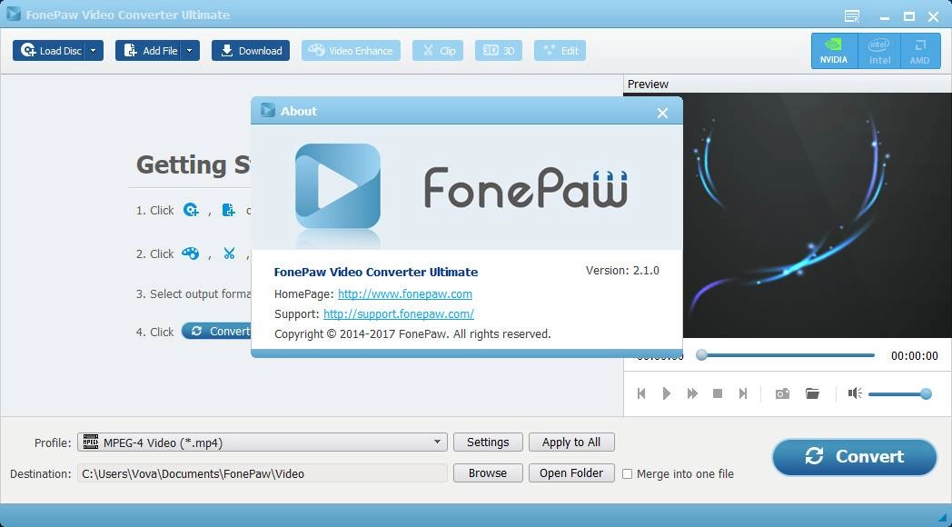Take a snapshot with camera icon
The image size is (952, 527).
782,393
